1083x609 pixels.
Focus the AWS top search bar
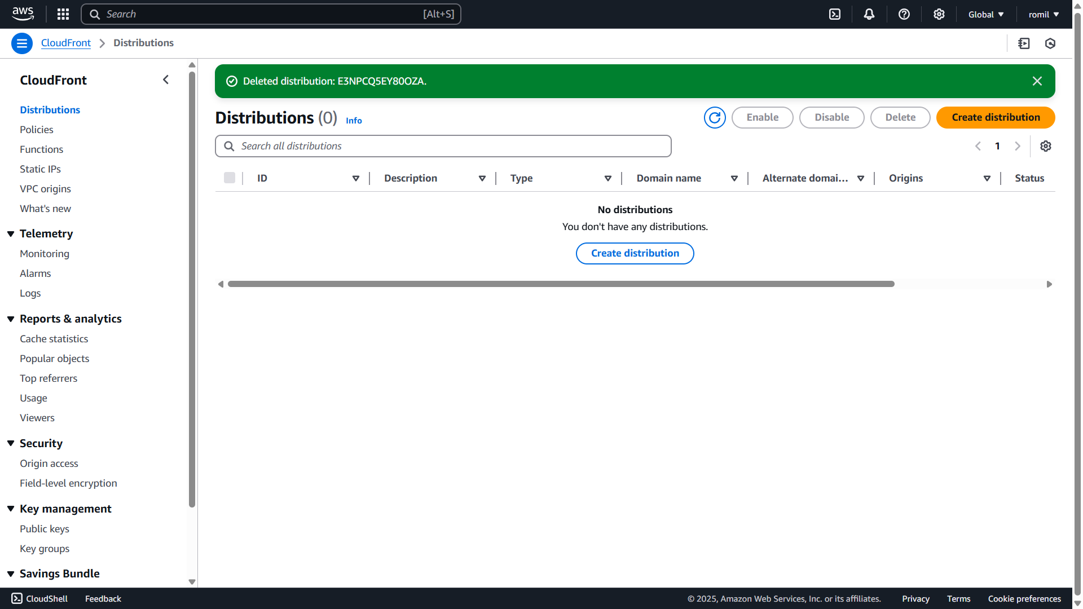point(271,14)
